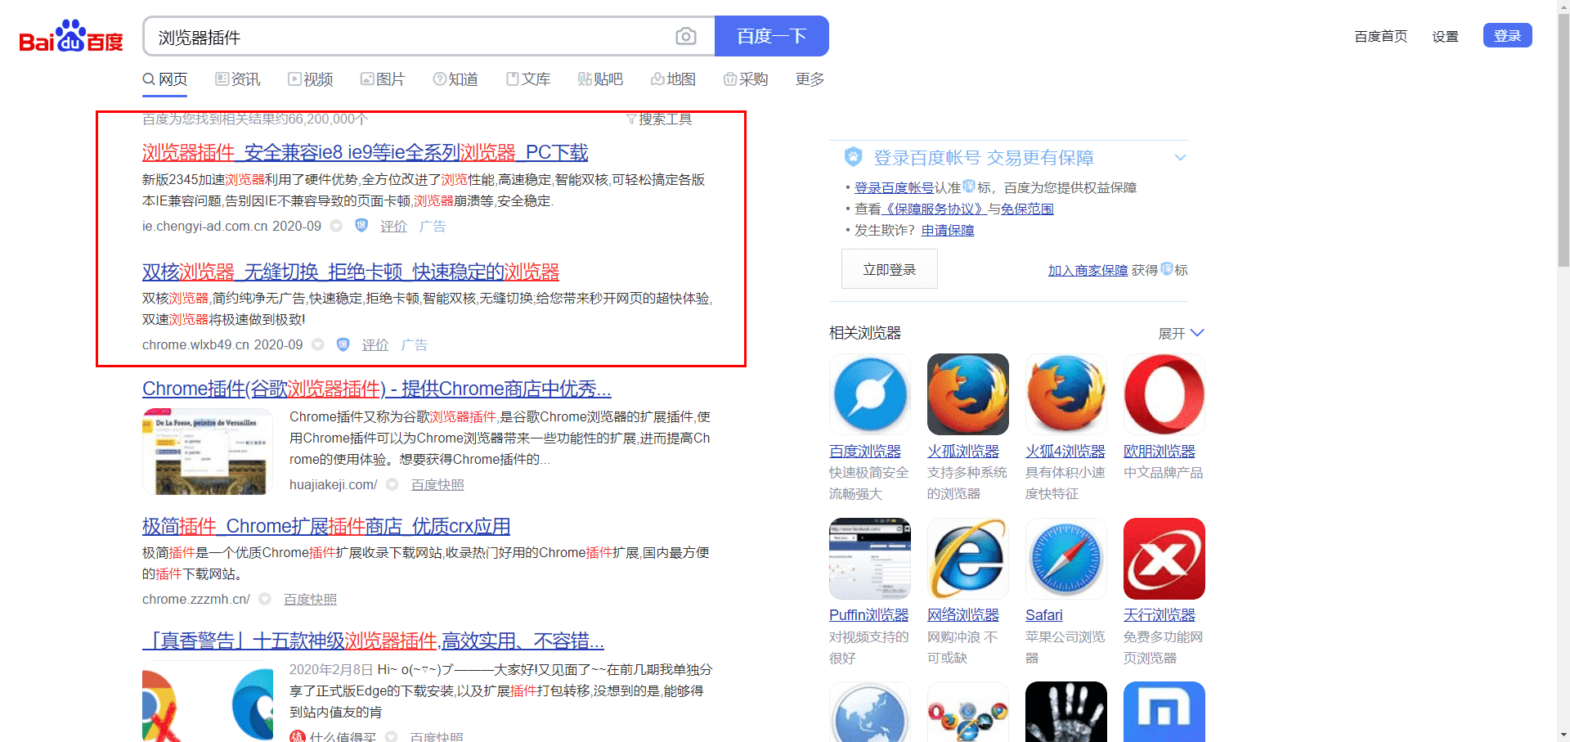Viewport: 1570px width, 742px height.
Task: Expand 相关浏览器 list with 展开
Action: 1182,333
